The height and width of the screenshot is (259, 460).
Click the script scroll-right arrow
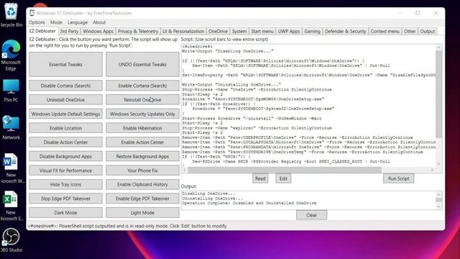(432, 170)
